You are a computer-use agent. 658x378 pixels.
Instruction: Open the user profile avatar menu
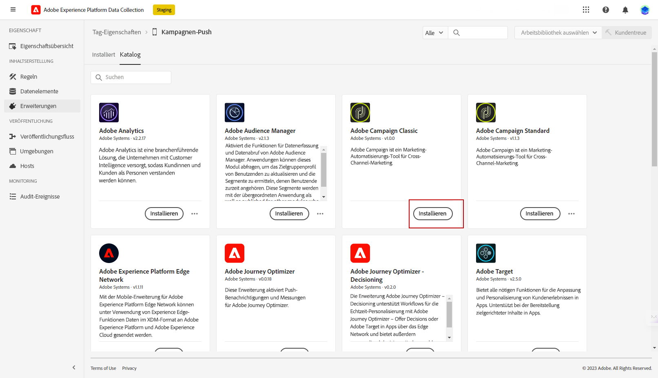coord(645,10)
